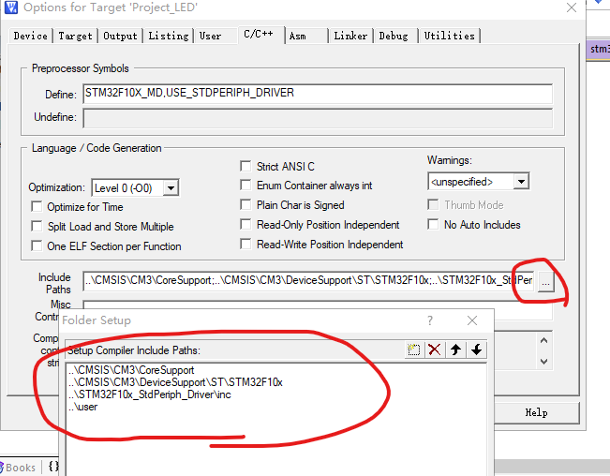The image size is (610, 476).
Task: Click the Move Down arrow icon
Action: (x=476, y=350)
